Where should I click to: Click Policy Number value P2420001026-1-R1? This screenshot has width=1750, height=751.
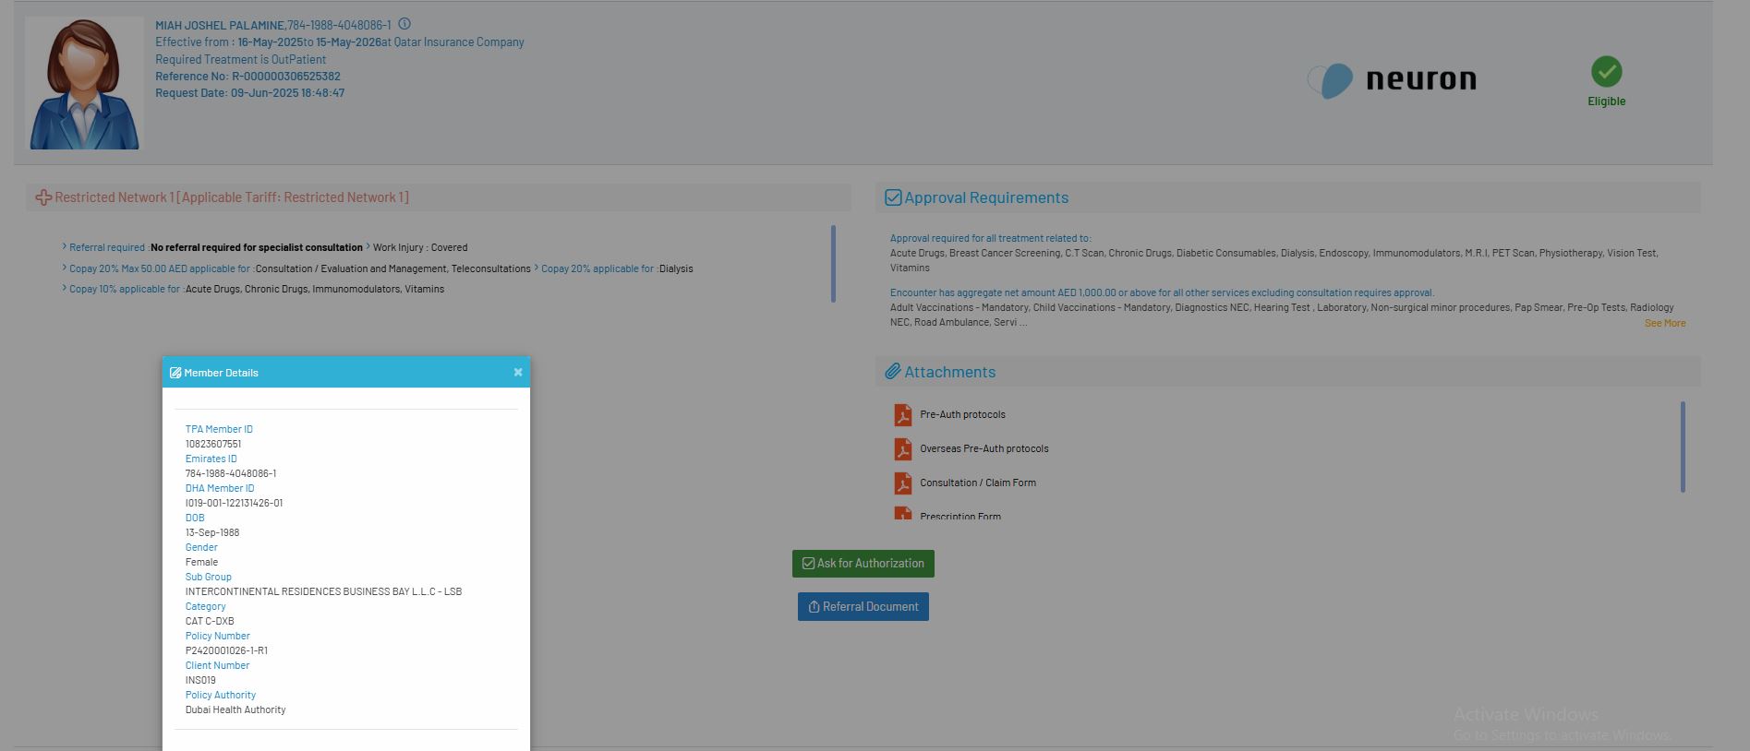(x=226, y=650)
